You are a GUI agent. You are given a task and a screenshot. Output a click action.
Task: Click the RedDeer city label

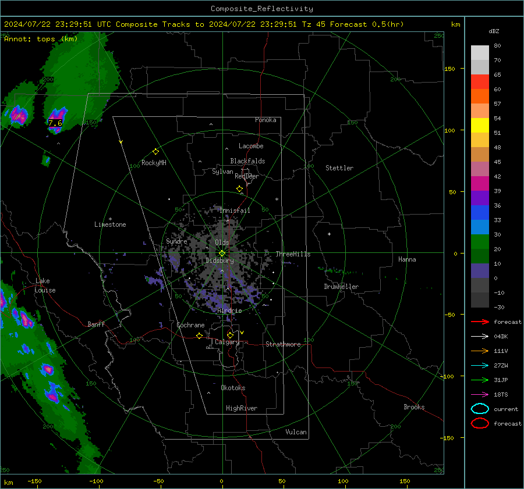pos(247,176)
